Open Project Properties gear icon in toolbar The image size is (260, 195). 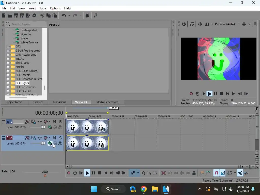click(x=34, y=15)
